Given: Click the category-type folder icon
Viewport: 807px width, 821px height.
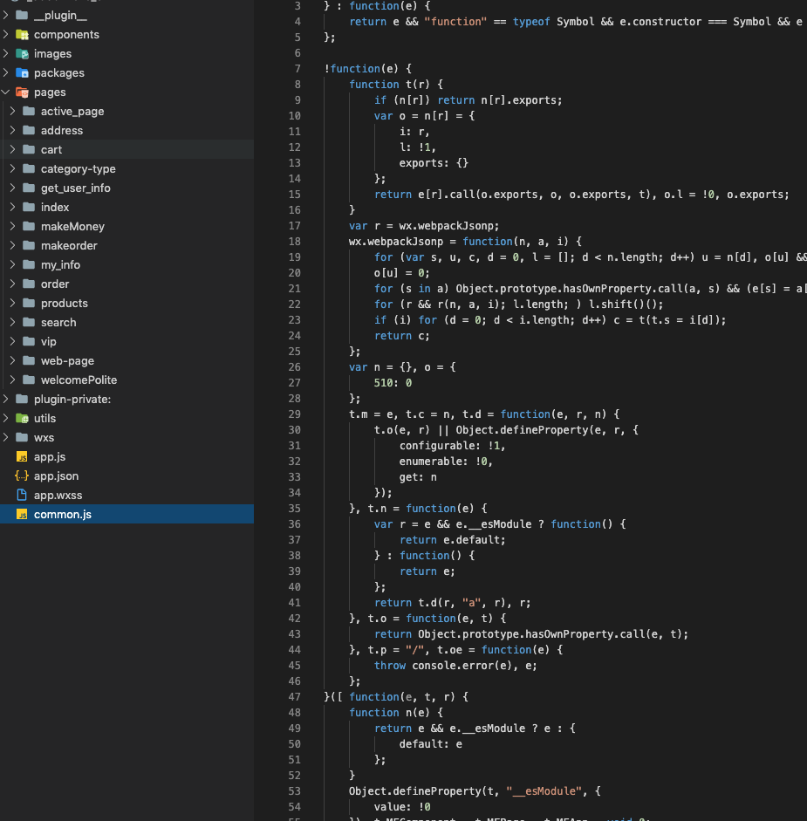Looking at the screenshot, I should tap(30, 168).
